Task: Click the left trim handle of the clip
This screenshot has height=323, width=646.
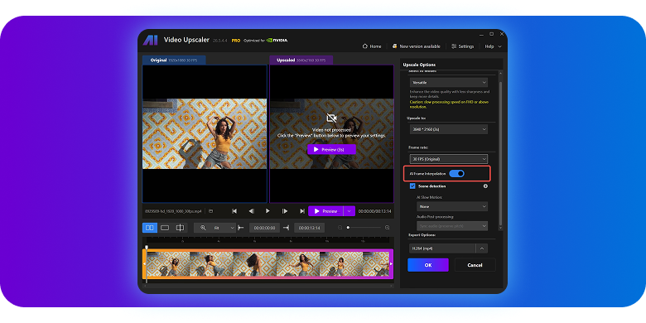Action: [x=145, y=264]
